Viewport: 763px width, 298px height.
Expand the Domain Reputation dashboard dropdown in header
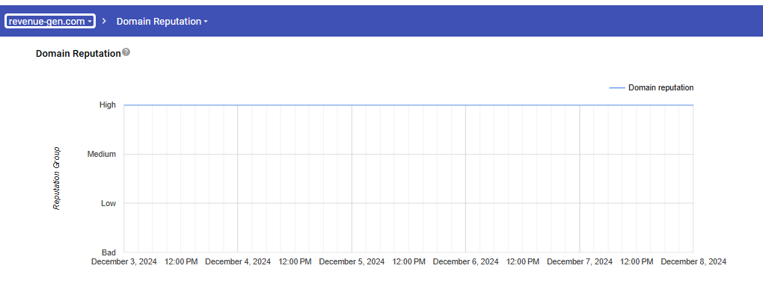point(162,22)
